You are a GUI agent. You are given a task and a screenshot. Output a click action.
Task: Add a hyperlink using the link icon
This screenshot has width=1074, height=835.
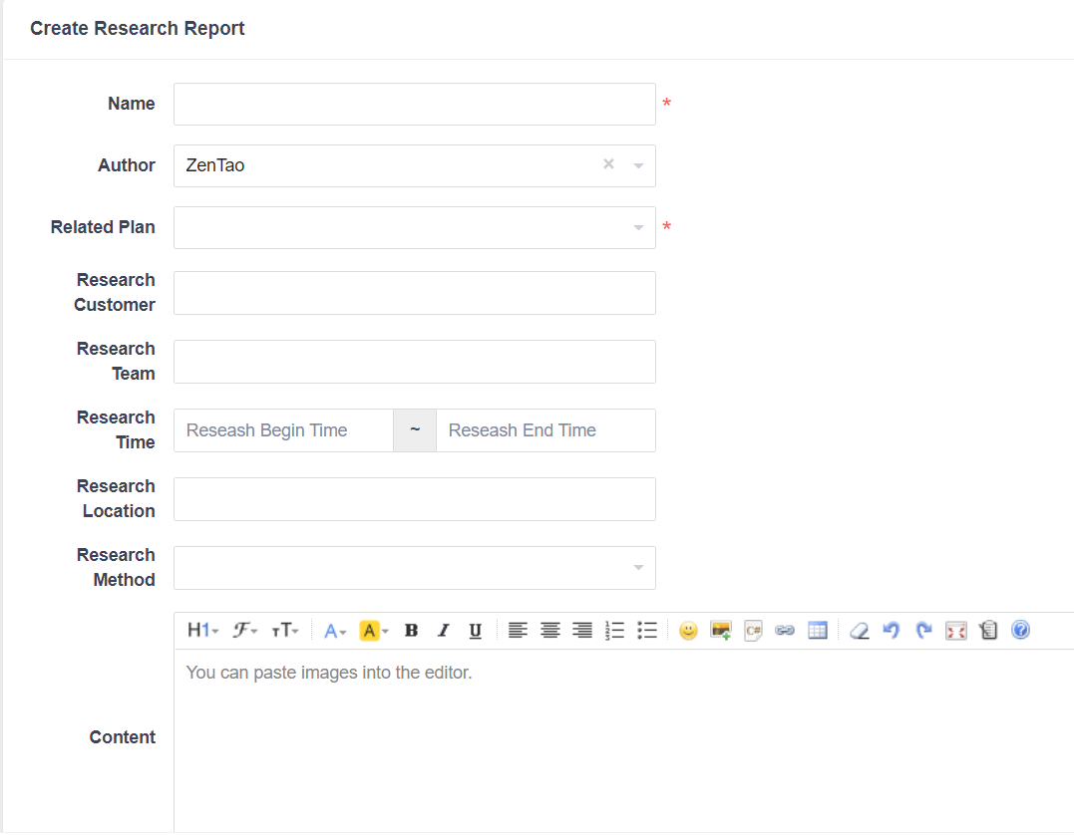[x=785, y=631]
